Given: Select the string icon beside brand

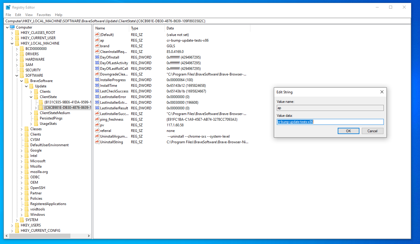Looking at the screenshot, I should (x=97, y=46).
